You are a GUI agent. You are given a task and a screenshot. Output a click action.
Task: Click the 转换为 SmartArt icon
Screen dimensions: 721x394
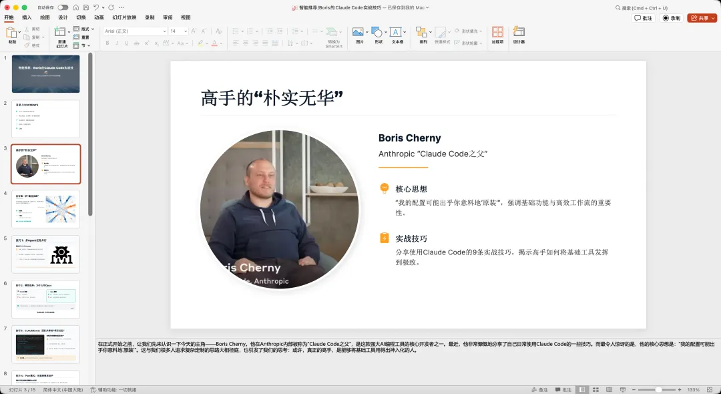click(x=332, y=32)
